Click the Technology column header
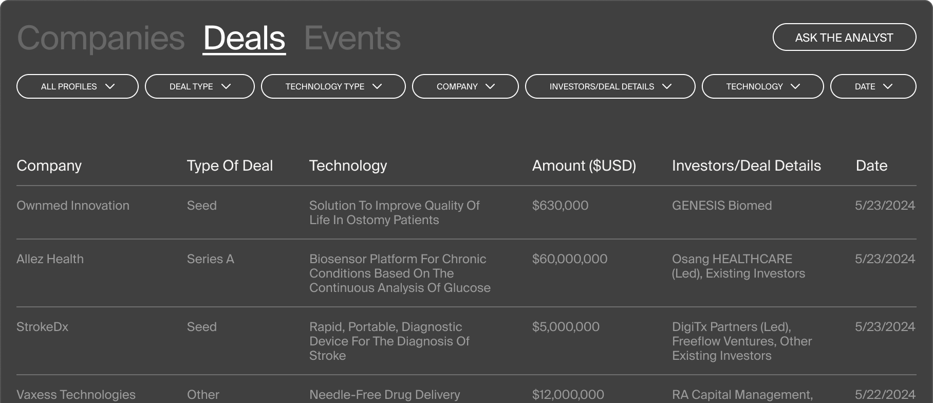The image size is (933, 403). click(x=348, y=166)
